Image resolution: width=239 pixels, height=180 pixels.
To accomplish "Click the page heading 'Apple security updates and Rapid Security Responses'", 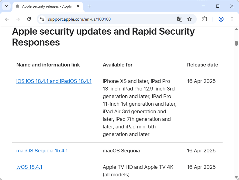I will (x=103, y=37).
